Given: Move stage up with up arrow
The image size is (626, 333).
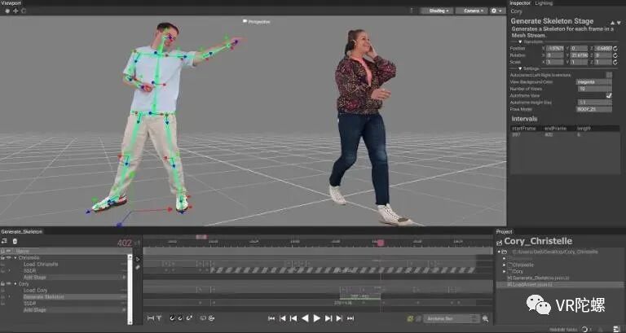Looking at the screenshot, I should coord(612,23).
